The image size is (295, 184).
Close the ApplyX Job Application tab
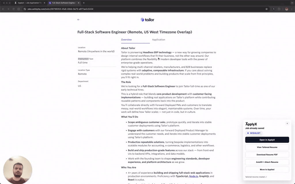tap(44, 3)
